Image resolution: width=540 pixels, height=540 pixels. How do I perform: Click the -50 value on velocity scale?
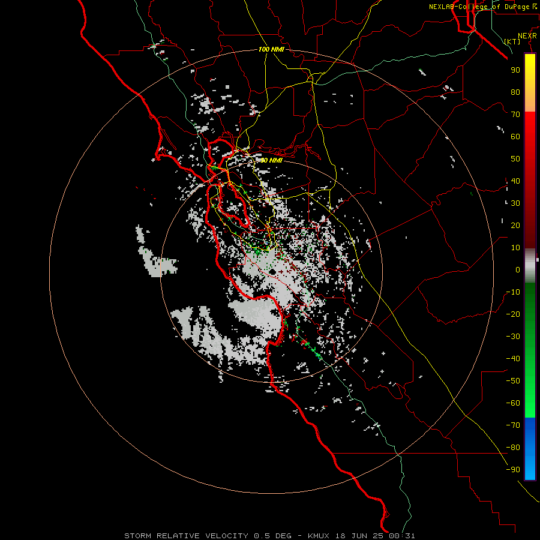coord(513,381)
